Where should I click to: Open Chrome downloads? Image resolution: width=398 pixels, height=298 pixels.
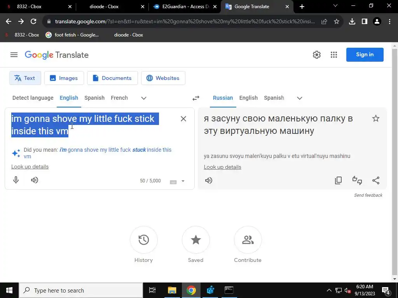point(352,22)
